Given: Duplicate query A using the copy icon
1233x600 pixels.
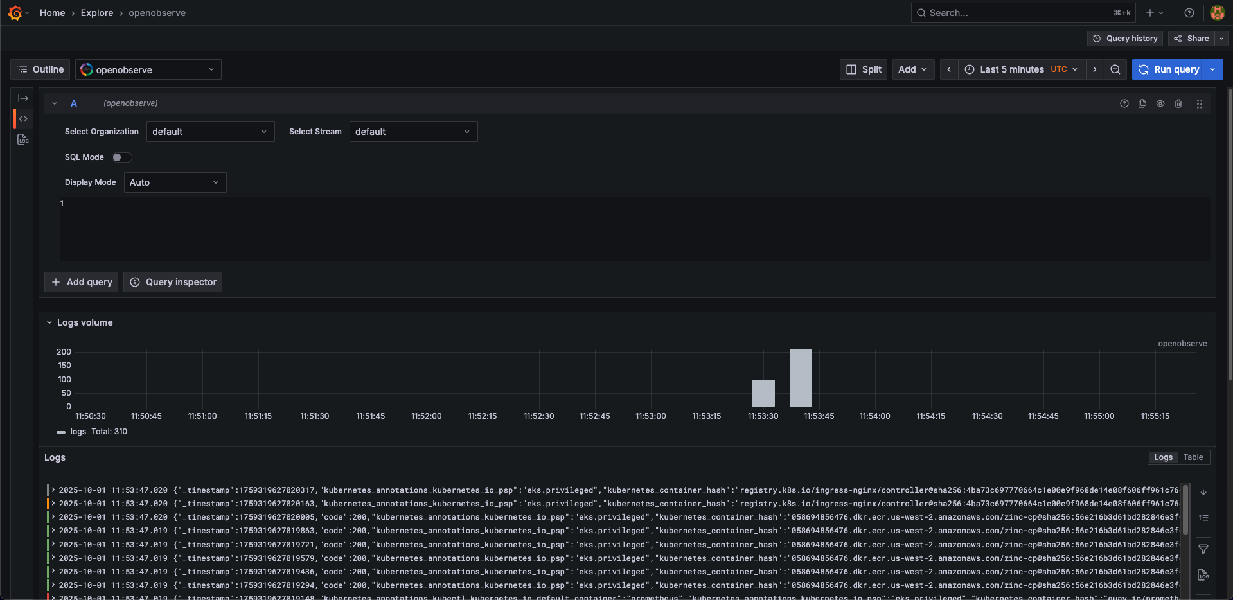Looking at the screenshot, I should point(1142,103).
